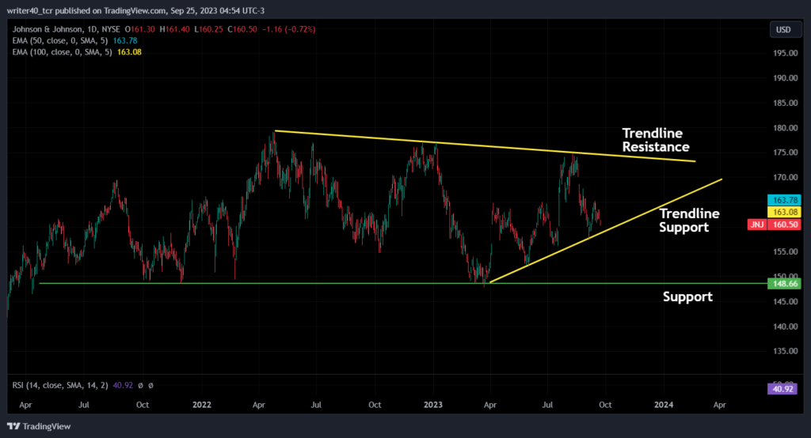The image size is (811, 438).
Task: Click the 195.00 price axis label
Action: [785, 53]
